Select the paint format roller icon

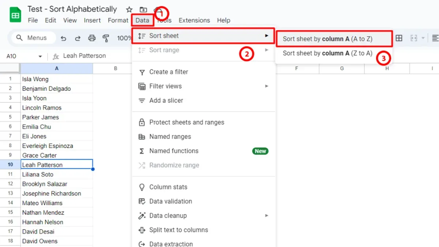(x=106, y=38)
